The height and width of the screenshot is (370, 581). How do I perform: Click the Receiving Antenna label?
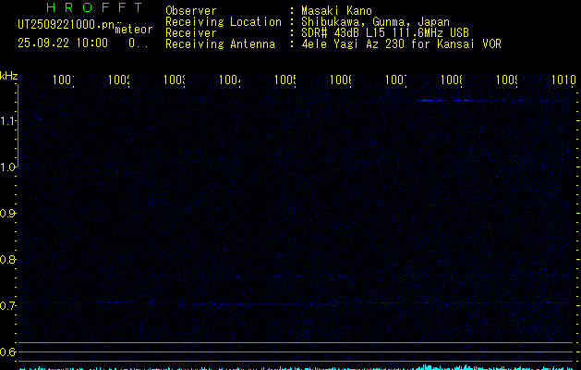(220, 44)
